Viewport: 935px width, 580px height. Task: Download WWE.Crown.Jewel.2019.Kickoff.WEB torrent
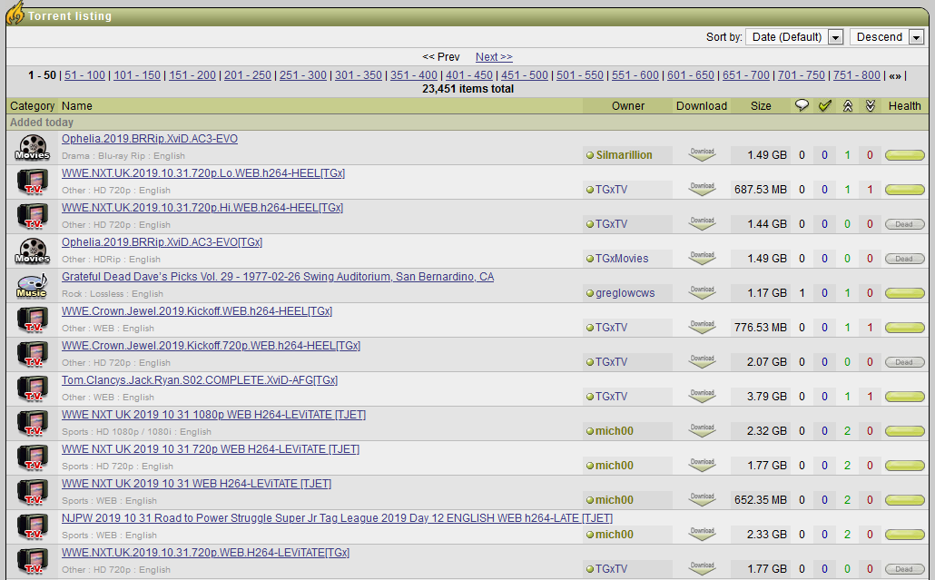pyautogui.click(x=702, y=328)
